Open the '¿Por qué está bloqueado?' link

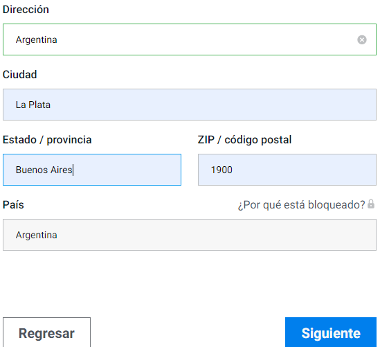[301, 204]
